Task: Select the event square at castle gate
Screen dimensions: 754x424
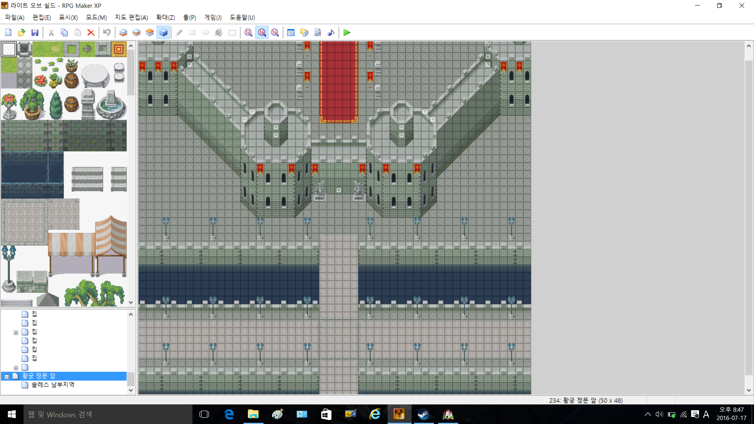Action: 339,190
